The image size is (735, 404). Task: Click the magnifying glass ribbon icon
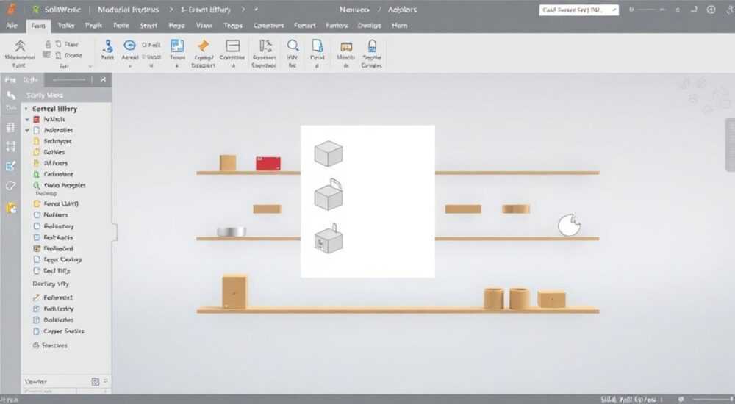pyautogui.click(x=293, y=46)
